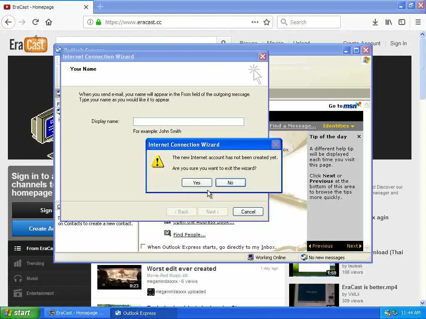Click the Display name input field
This screenshot has width=426, height=319.
click(x=188, y=122)
